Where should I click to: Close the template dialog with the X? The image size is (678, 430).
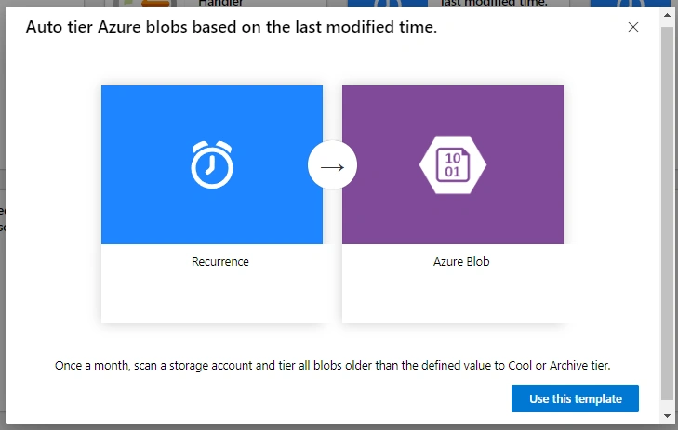[633, 27]
